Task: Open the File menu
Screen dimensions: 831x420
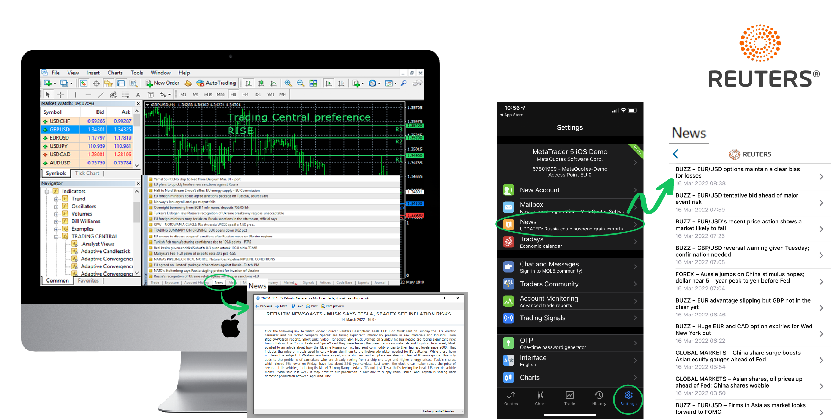Action: click(55, 73)
